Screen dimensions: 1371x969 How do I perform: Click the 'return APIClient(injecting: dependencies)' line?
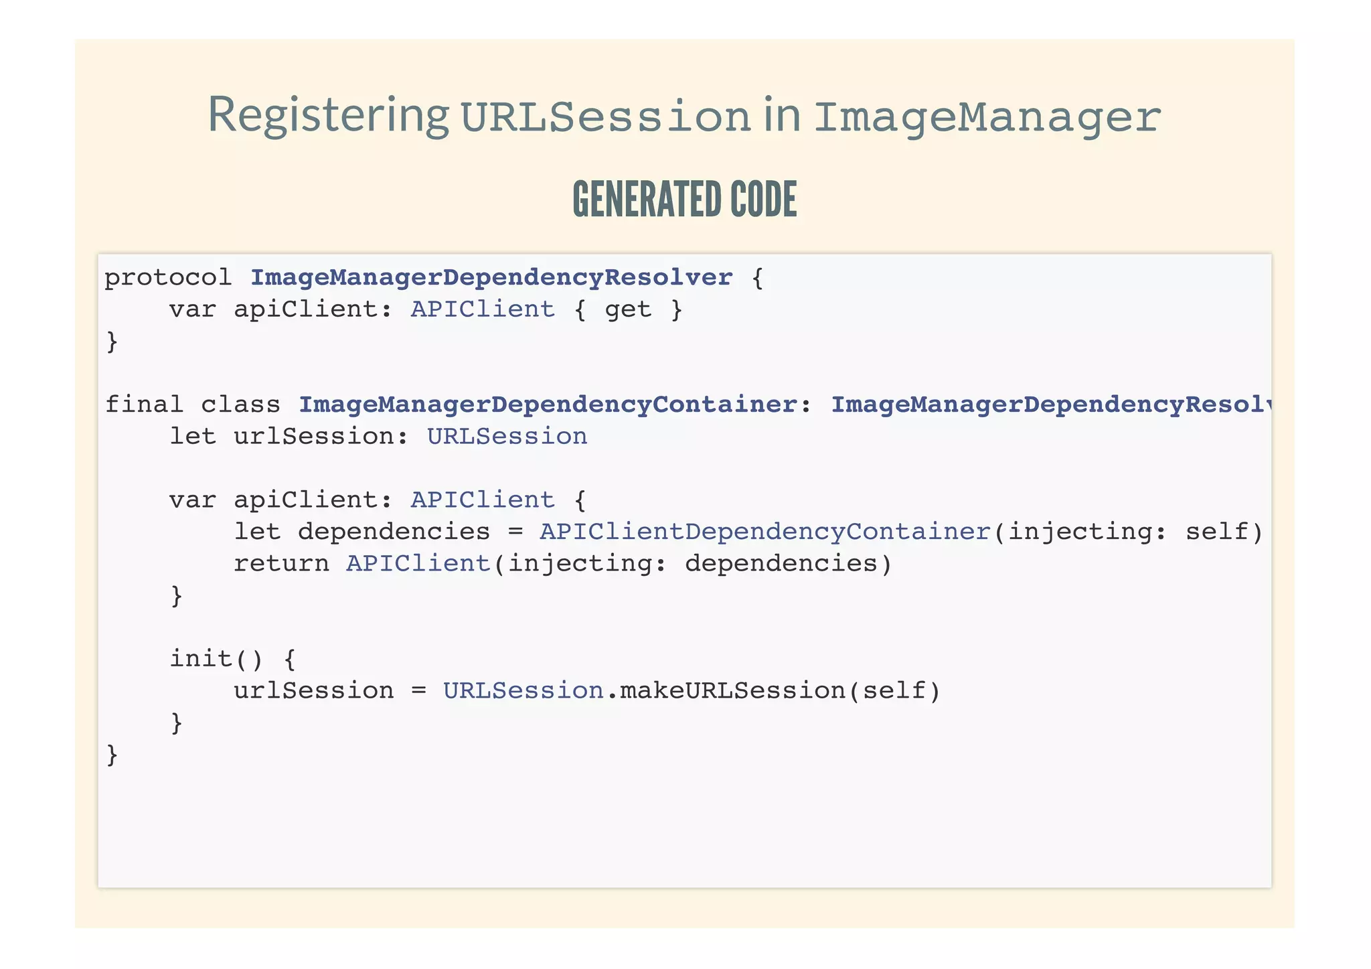tap(563, 564)
